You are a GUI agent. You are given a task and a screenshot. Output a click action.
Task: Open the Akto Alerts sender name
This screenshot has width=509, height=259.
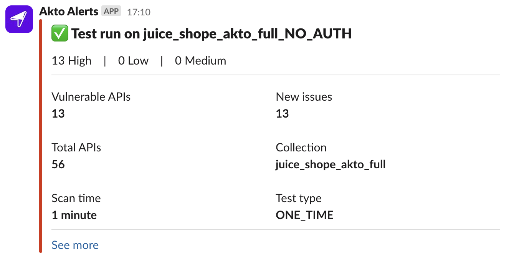[x=69, y=12]
